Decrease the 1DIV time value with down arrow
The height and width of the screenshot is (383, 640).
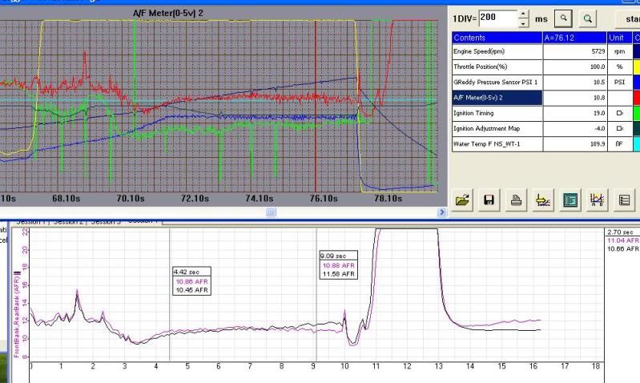(524, 22)
